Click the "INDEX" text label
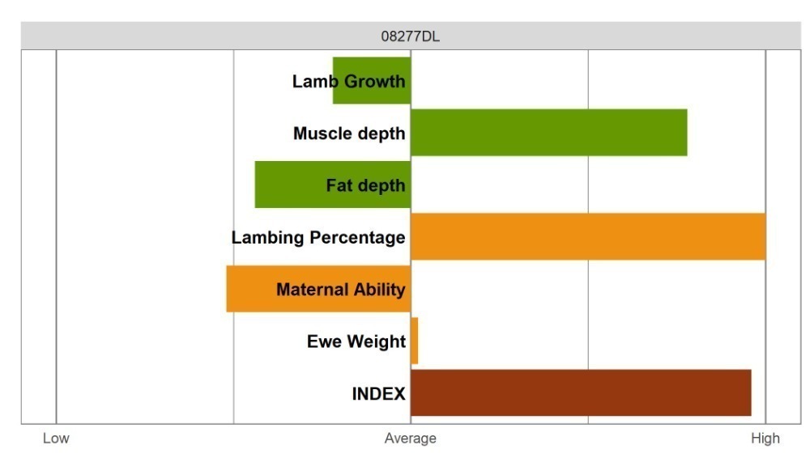This screenshot has width=810, height=462. point(378,394)
